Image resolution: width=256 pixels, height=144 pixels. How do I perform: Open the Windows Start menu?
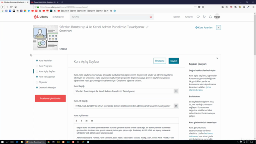(2, 142)
